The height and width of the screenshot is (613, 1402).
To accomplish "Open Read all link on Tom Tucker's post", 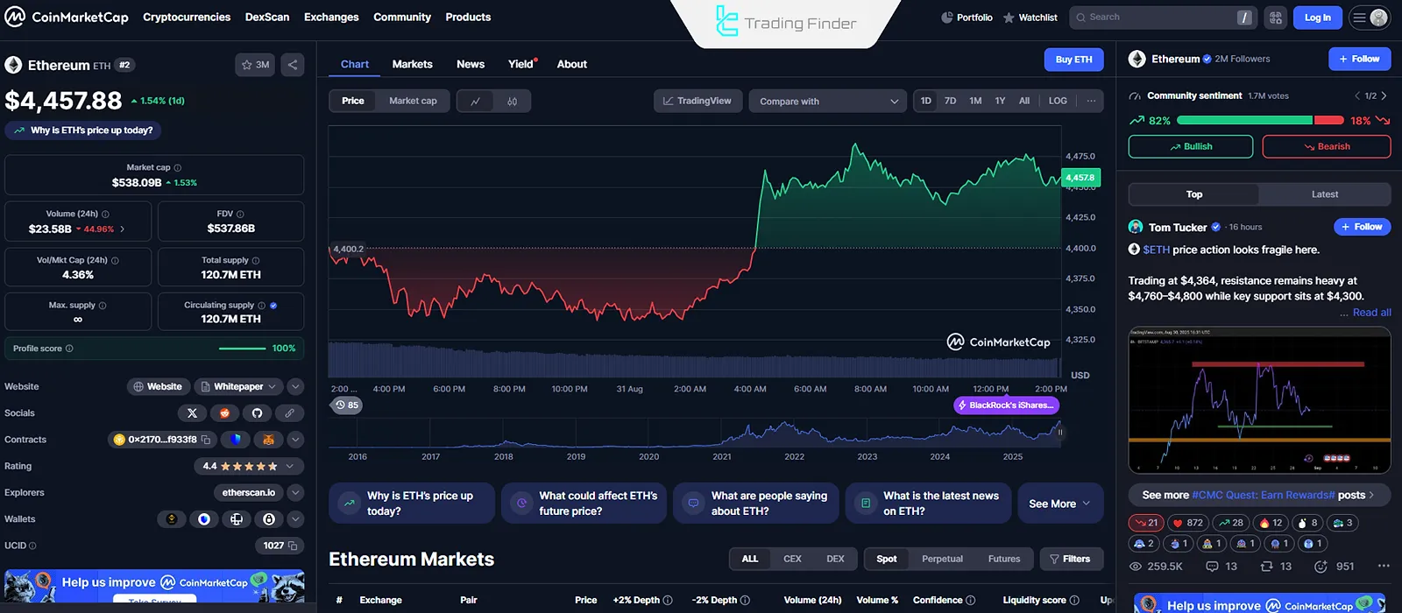I will point(1371,313).
